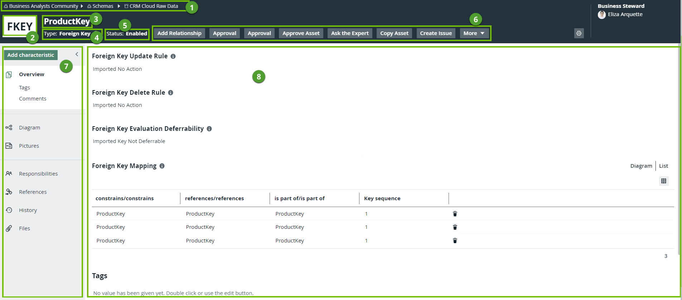Collapse the left sidebar with chevron
682x300 pixels.
click(77, 54)
